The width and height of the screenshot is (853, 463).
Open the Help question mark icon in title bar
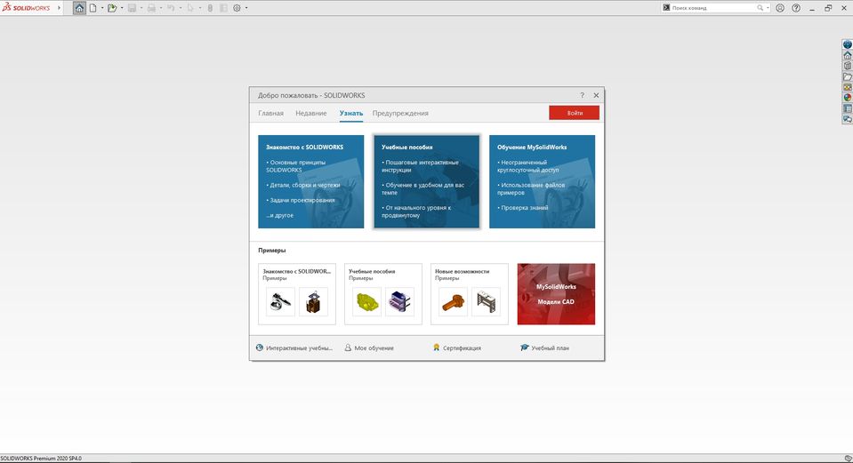[796, 8]
